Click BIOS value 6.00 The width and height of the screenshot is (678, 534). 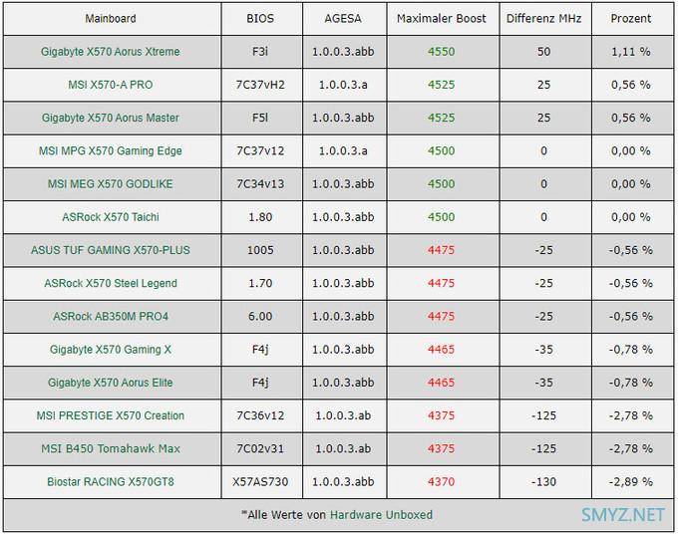[260, 316]
